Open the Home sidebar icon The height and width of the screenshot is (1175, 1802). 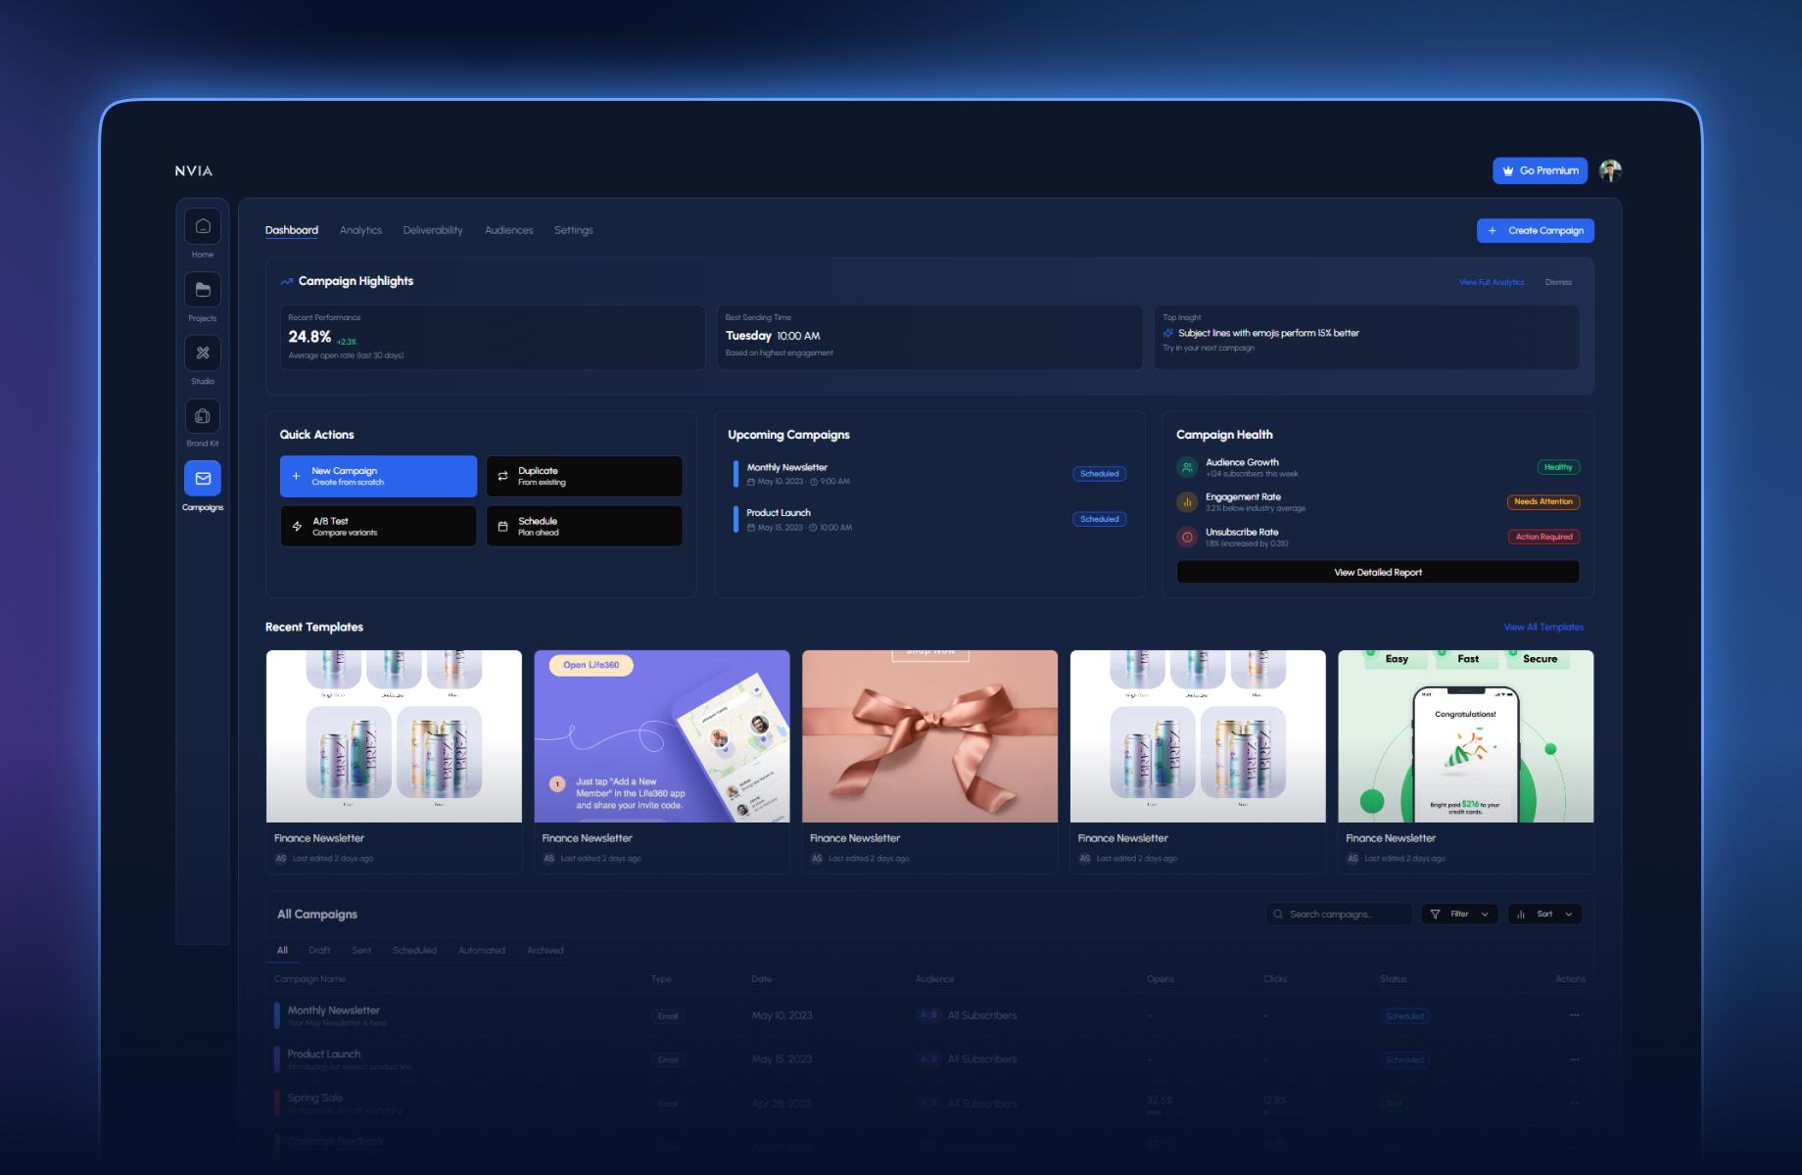(x=203, y=227)
